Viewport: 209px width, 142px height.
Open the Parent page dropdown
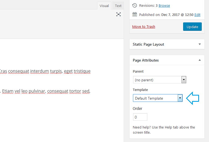pos(159,80)
